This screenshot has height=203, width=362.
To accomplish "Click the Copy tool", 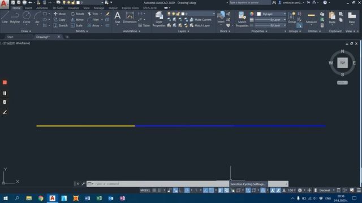I will point(59,20).
